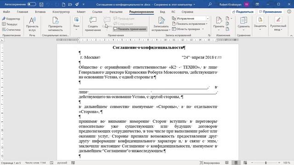Open the Тезаурус tool

[10, 24]
